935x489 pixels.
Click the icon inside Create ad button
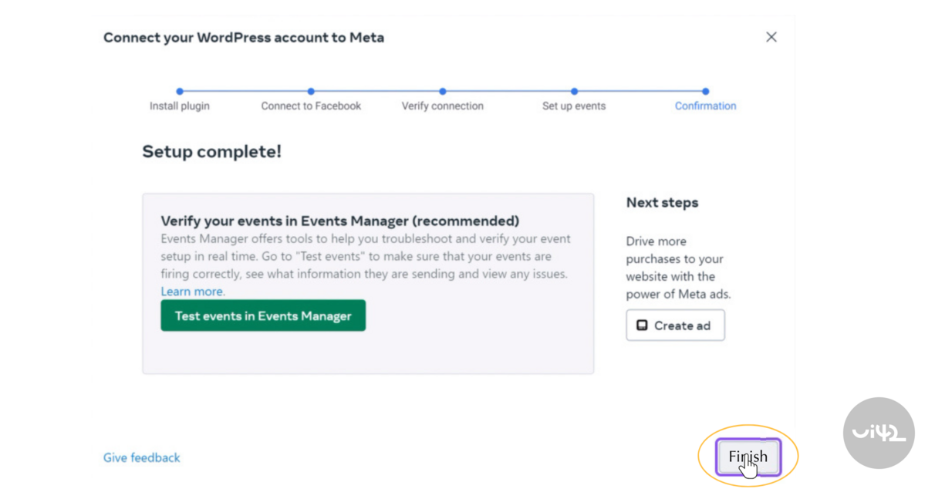pos(642,325)
